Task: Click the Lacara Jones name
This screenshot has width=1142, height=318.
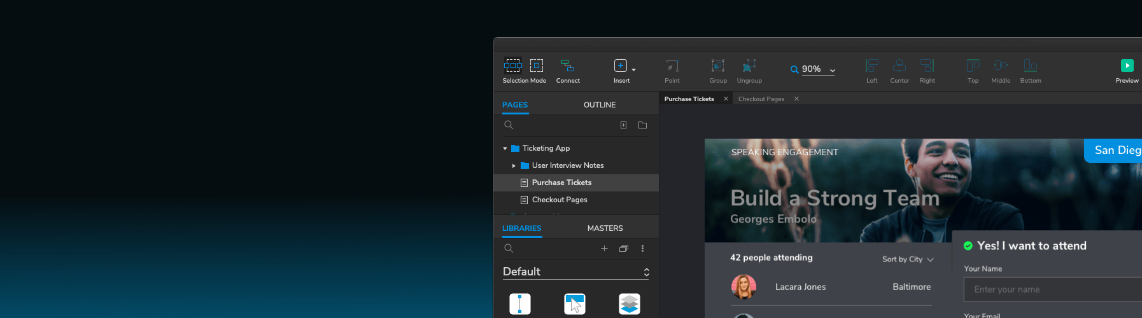Action: [x=800, y=287]
